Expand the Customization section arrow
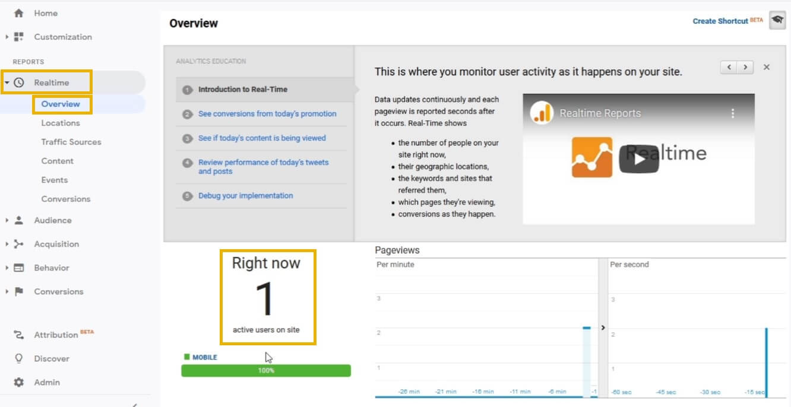The image size is (791, 407). (7, 37)
